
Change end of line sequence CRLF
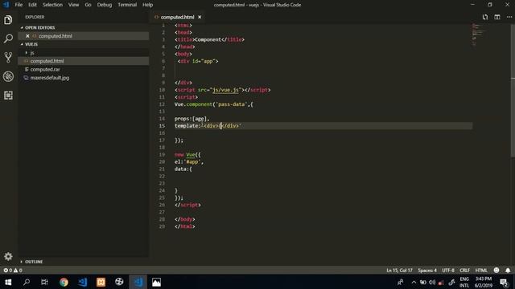point(464,271)
